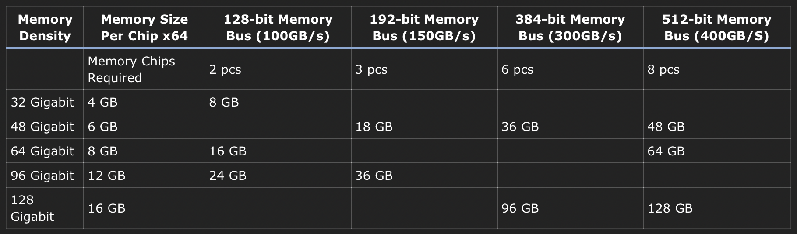Click the 192-bit Memory Bus (150GB/s) header

coord(424,28)
